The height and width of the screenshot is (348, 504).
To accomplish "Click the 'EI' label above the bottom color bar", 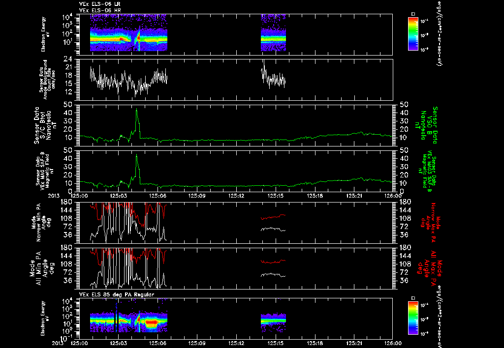I will [x=413, y=298].
